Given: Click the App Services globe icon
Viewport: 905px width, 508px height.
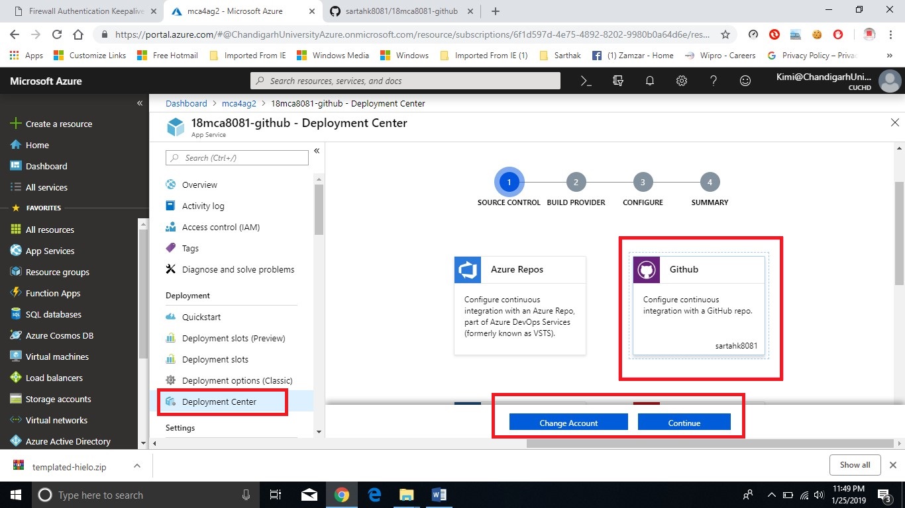Looking at the screenshot, I should (16, 251).
